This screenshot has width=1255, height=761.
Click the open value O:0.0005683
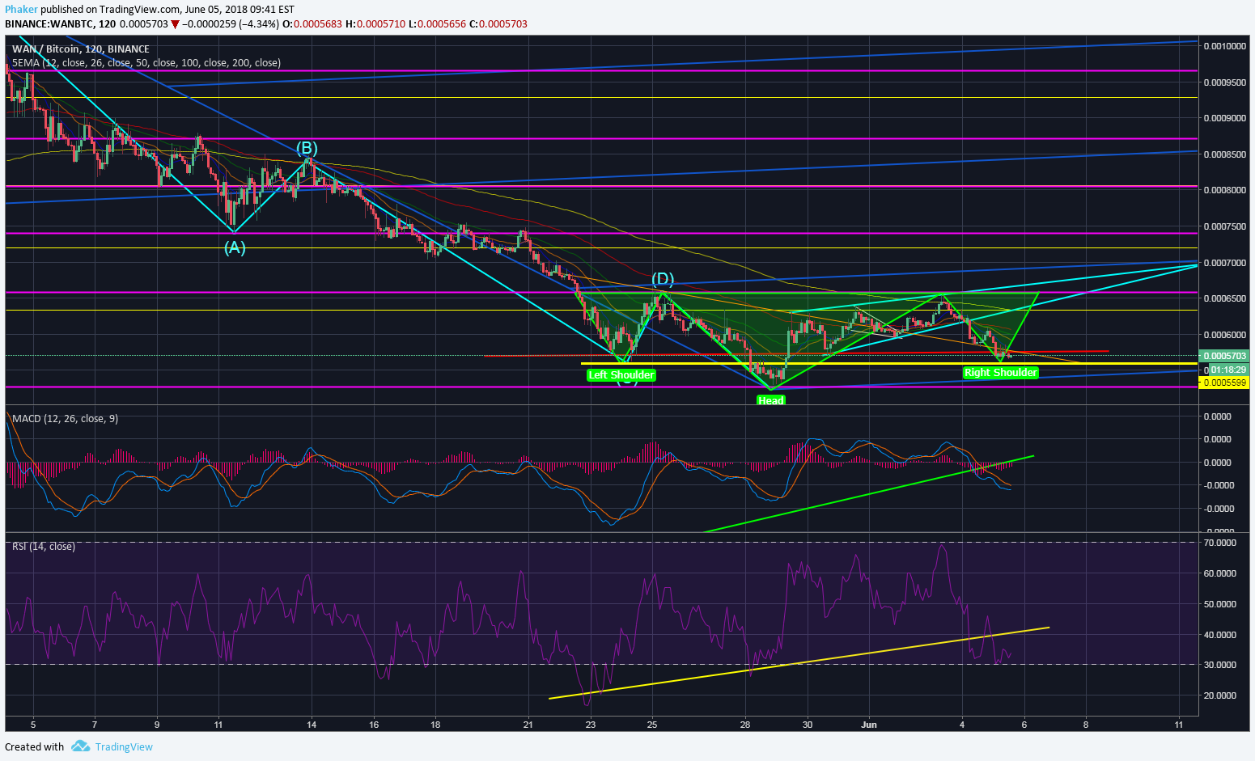pyautogui.click(x=312, y=24)
